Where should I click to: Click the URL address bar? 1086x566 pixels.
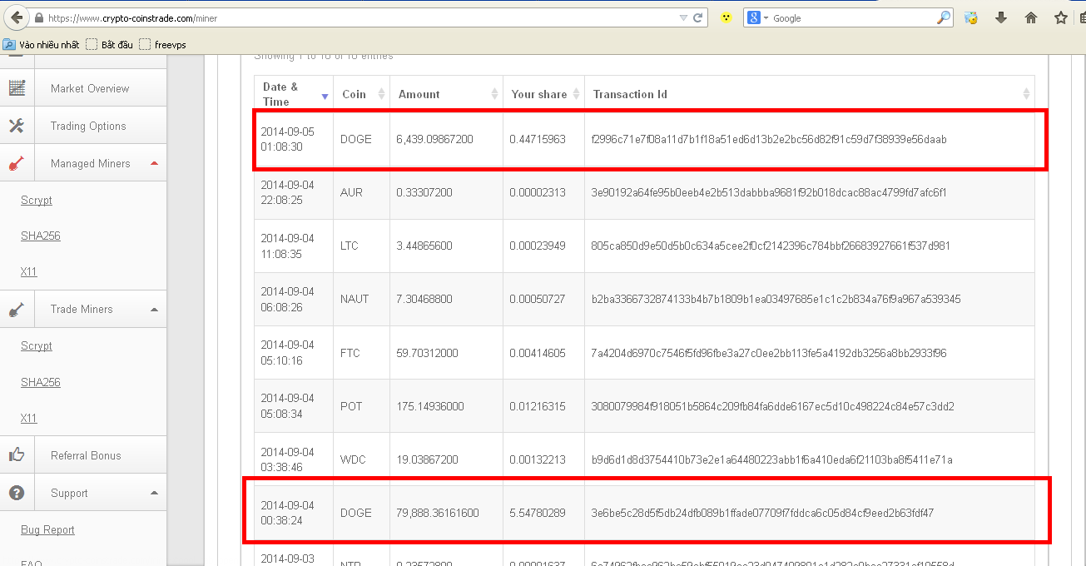tap(358, 17)
